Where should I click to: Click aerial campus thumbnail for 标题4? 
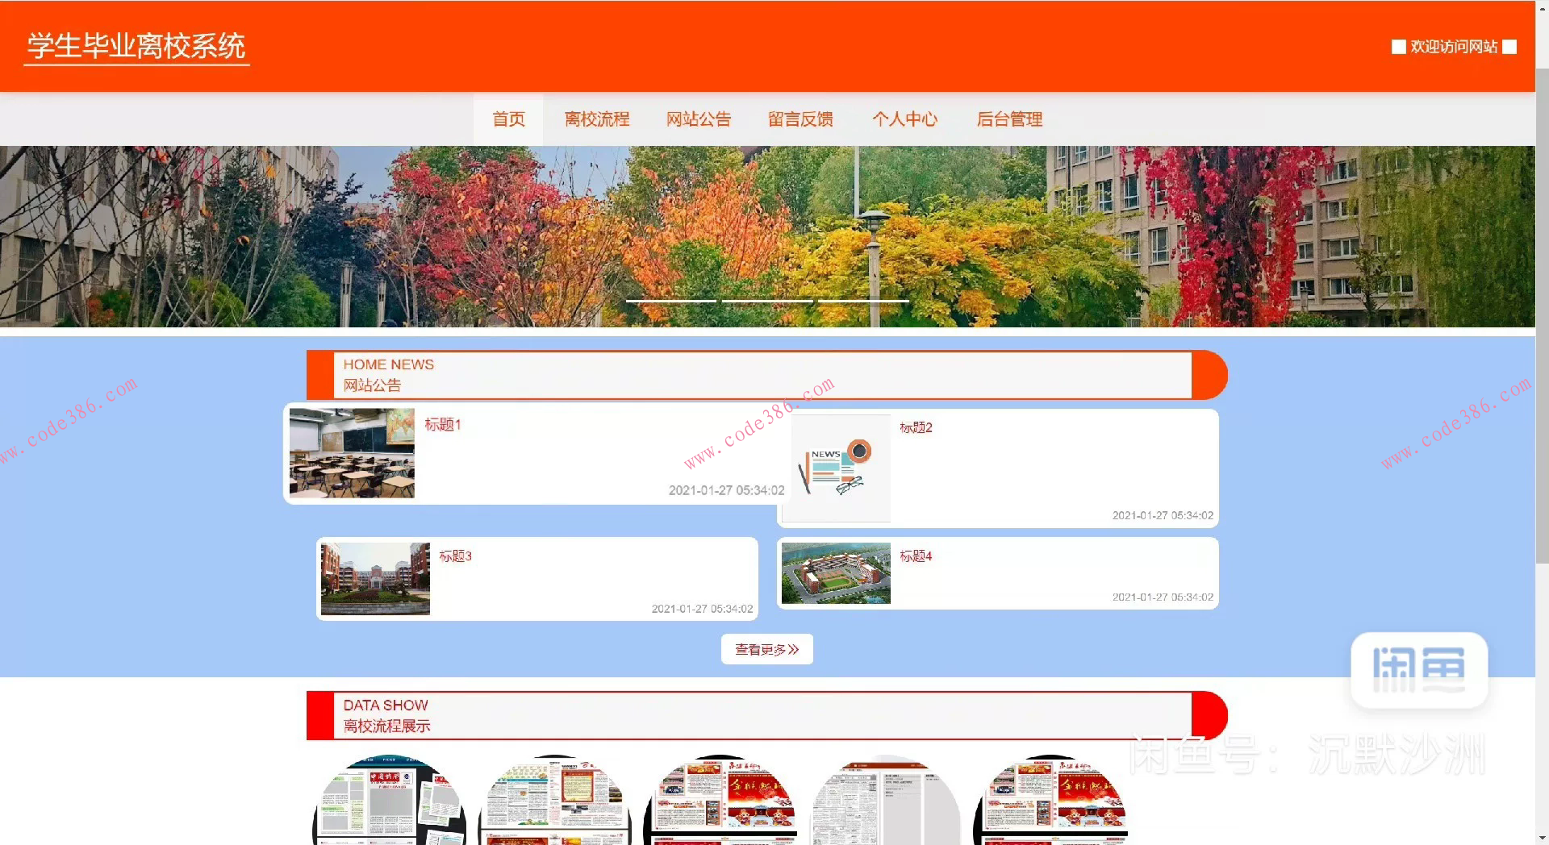(x=836, y=573)
